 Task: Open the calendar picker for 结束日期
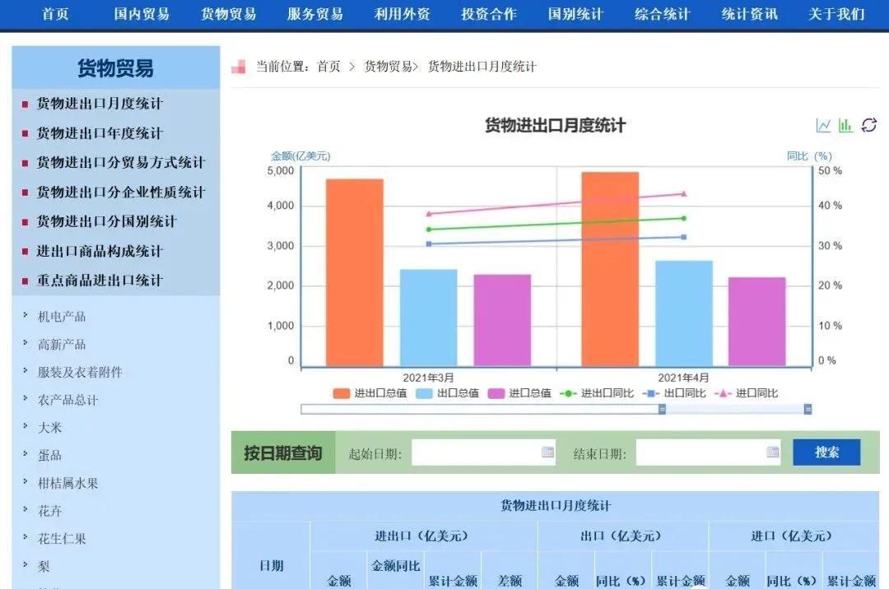point(772,452)
